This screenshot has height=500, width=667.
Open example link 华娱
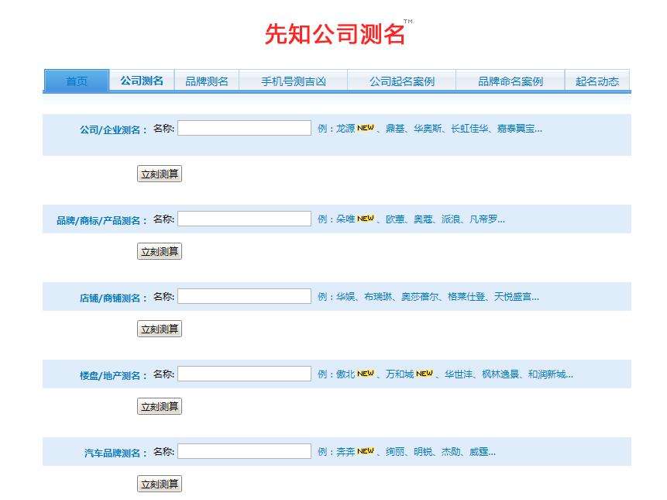(x=346, y=297)
